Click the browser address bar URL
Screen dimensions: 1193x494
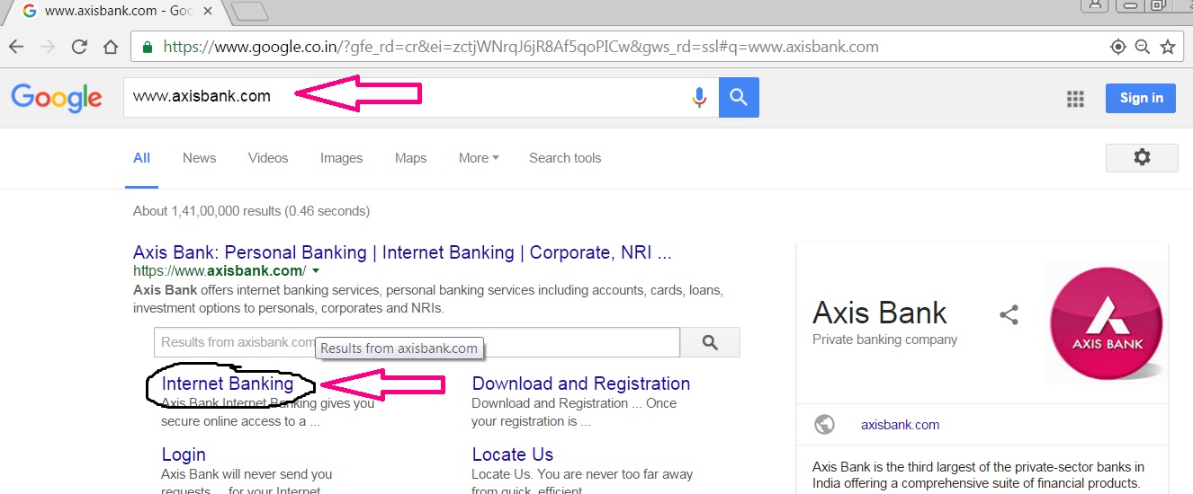pos(521,47)
